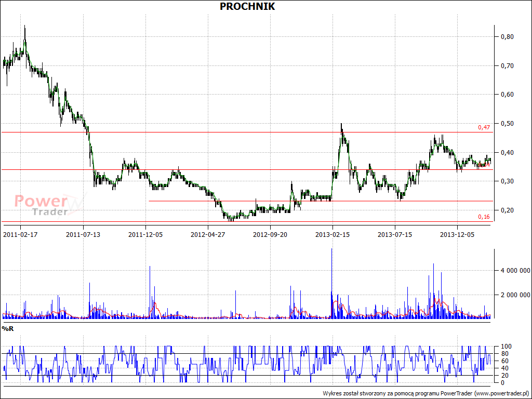Viewport: 532px width, 399px height.
Task: Select the 2013-02-15 date label
Action: click(x=333, y=234)
